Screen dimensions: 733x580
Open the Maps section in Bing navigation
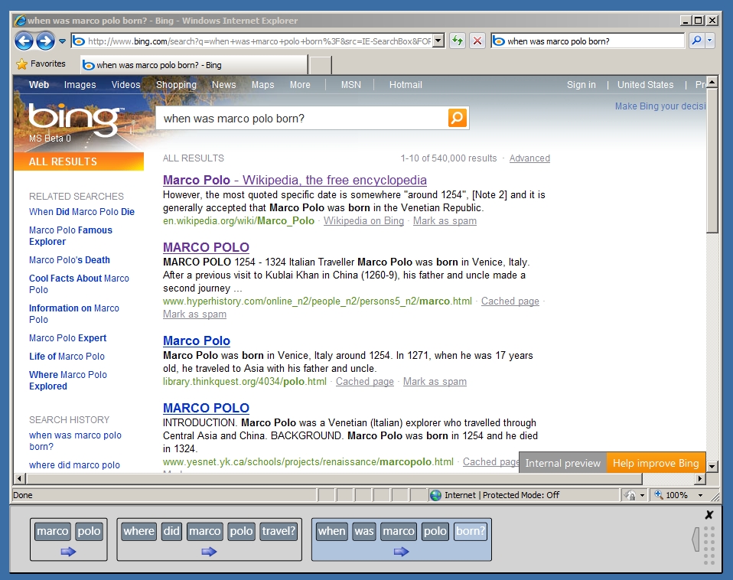click(262, 85)
